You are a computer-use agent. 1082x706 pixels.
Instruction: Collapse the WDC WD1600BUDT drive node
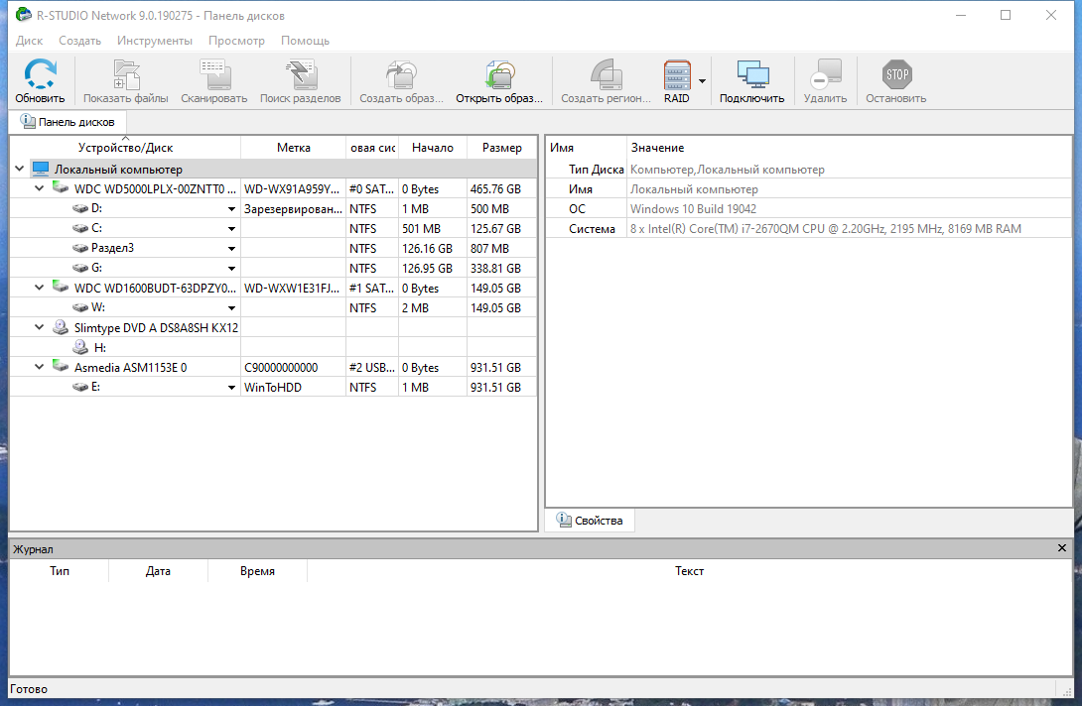pos(40,288)
